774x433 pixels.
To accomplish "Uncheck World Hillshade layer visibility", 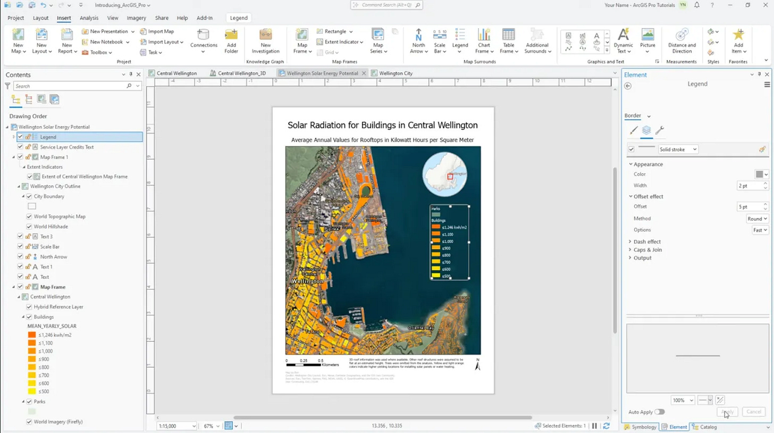I will coord(29,227).
